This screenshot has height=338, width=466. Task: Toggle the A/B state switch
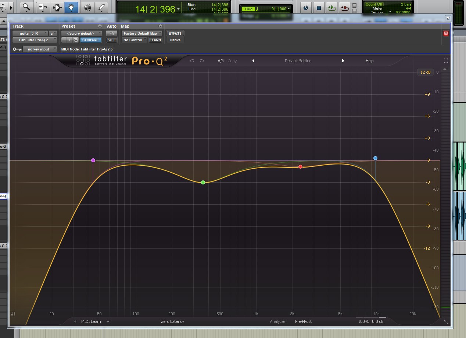[x=221, y=61]
